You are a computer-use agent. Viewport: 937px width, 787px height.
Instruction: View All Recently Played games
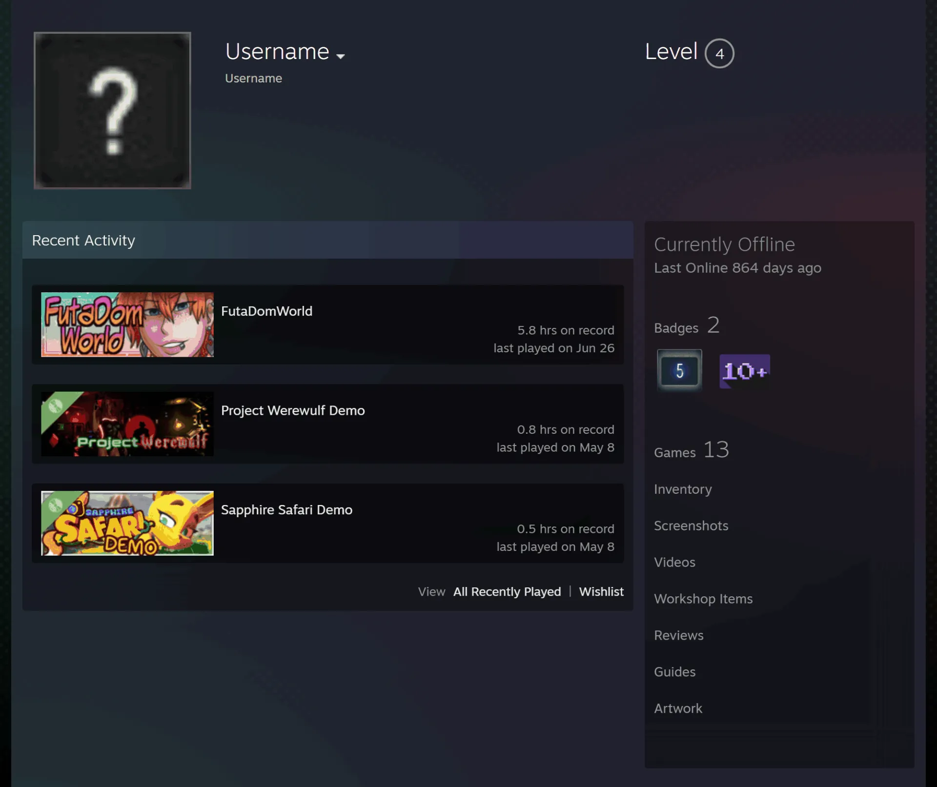(x=507, y=592)
